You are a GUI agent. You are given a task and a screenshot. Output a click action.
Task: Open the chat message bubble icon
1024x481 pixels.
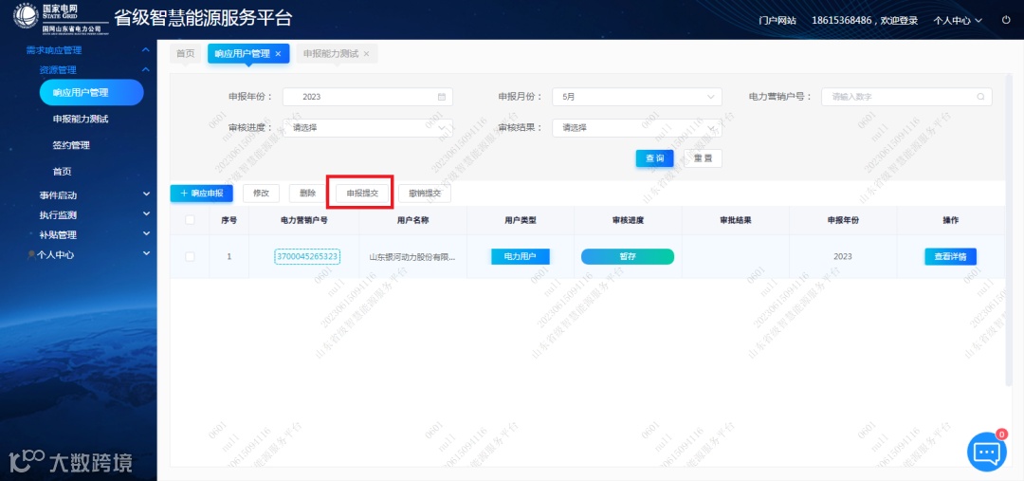click(x=987, y=453)
